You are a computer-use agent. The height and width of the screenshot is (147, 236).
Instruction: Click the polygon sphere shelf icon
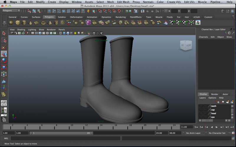click(11, 23)
